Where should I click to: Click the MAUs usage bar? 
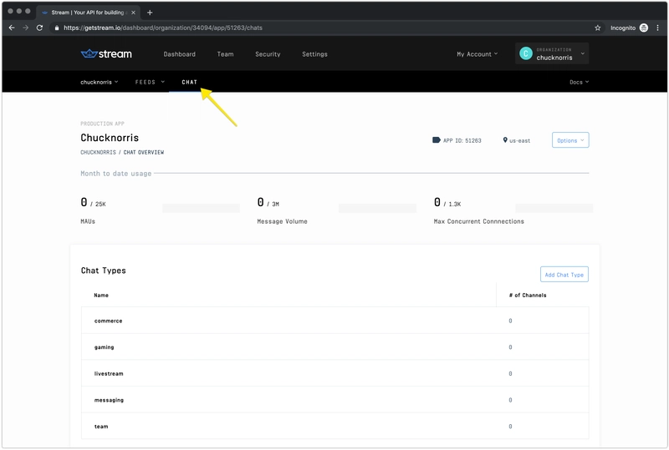201,209
